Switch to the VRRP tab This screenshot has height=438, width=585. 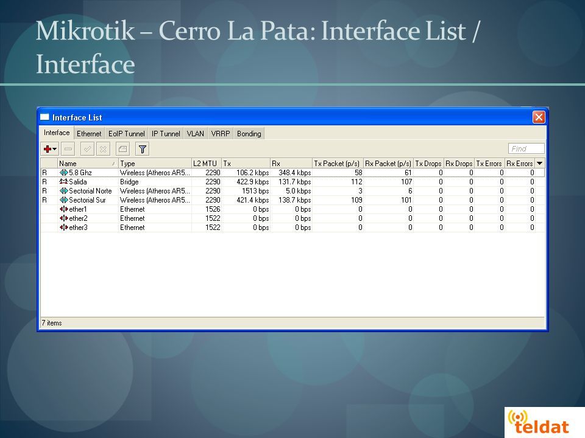tap(221, 133)
